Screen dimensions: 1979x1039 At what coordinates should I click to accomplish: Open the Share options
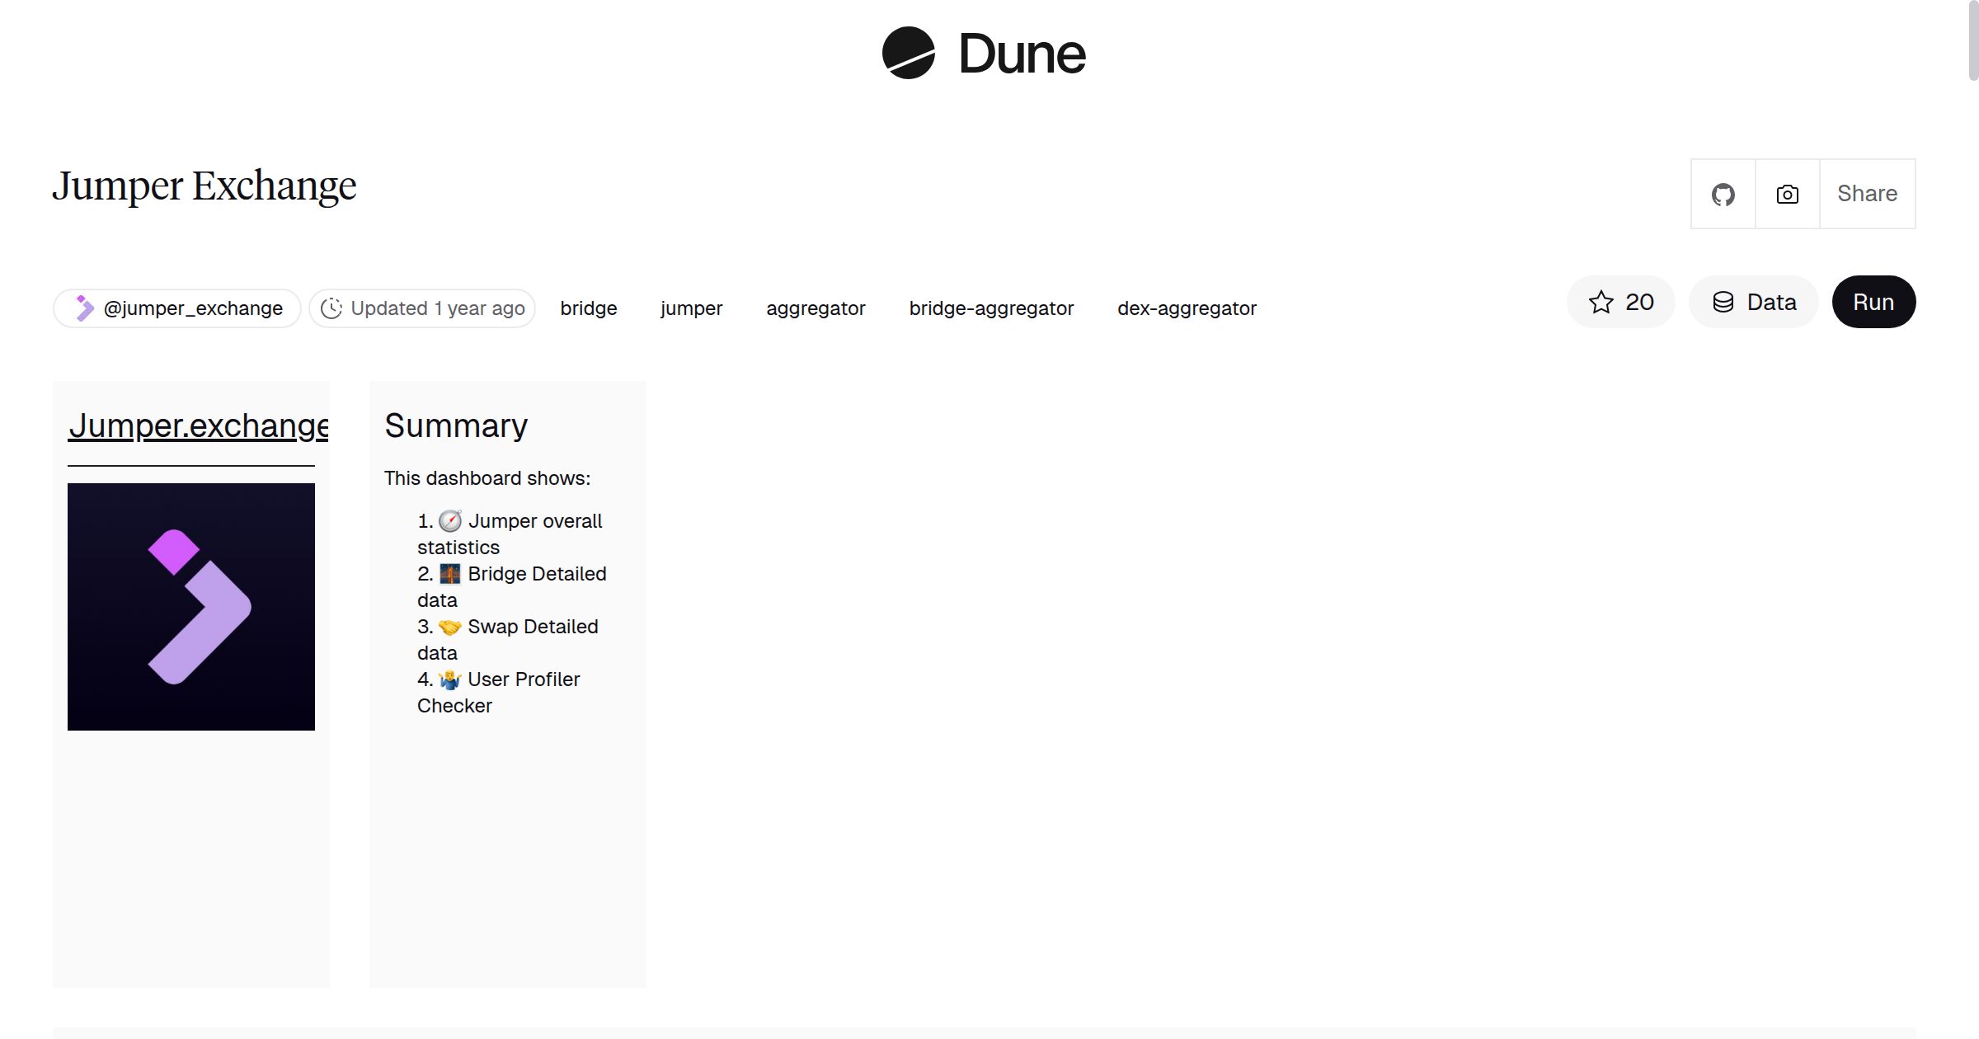[x=1867, y=194]
